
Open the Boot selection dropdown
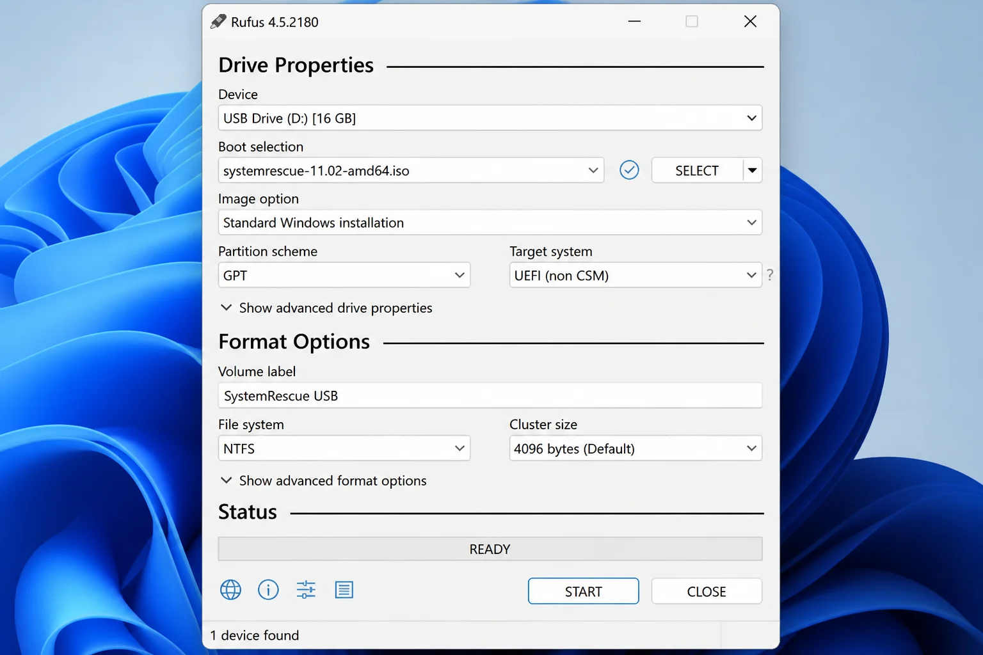tap(411, 170)
